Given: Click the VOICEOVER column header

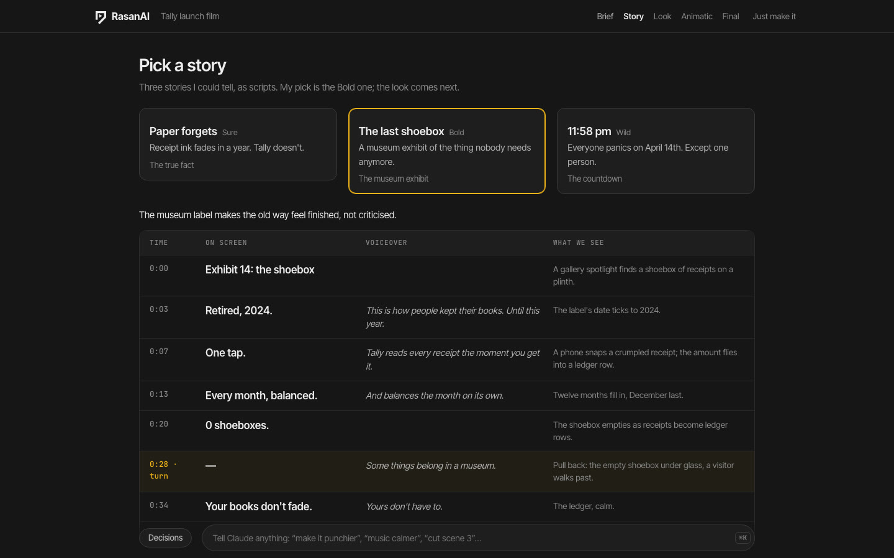Looking at the screenshot, I should (386, 243).
